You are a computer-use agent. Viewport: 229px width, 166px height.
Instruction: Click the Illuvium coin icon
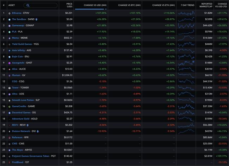click(x=10, y=75)
